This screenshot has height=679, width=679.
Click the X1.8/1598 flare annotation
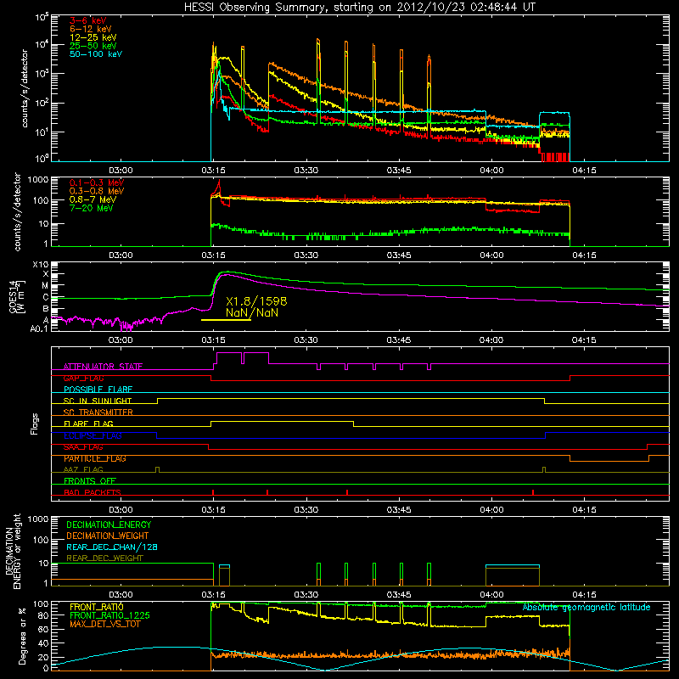point(256,301)
